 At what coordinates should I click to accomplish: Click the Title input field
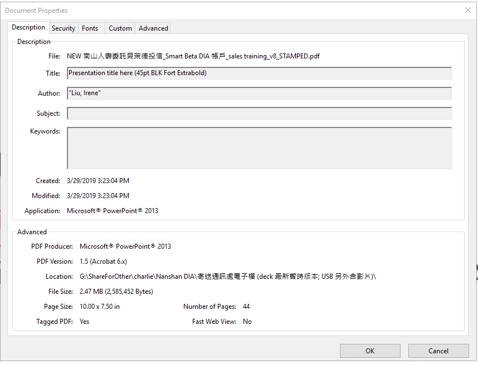[259, 73]
